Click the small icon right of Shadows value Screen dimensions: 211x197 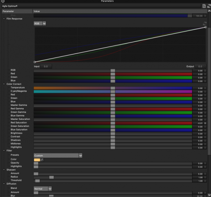[x=205, y=141]
